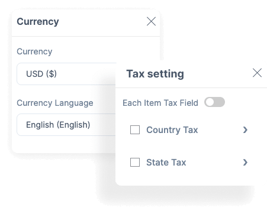The width and height of the screenshot is (267, 214).
Task: Click the Currency field label
Action: (x=34, y=51)
